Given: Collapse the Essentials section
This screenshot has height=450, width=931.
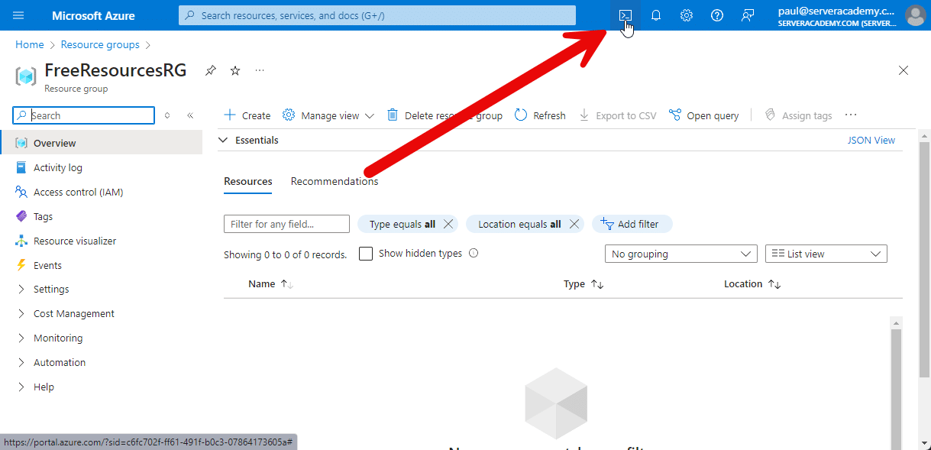Looking at the screenshot, I should (x=223, y=140).
